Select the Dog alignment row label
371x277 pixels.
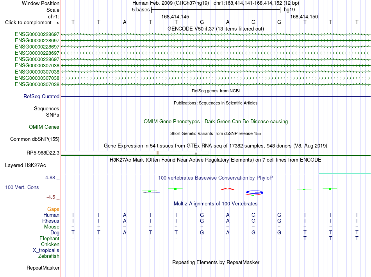point(55,233)
